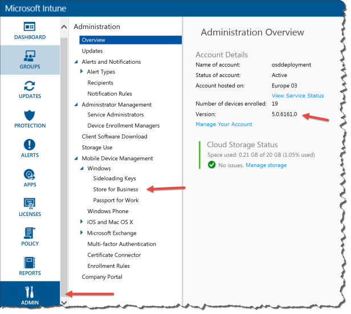This screenshot has height=314, width=351.
Task: Click the Active account status value
Action: (279, 75)
